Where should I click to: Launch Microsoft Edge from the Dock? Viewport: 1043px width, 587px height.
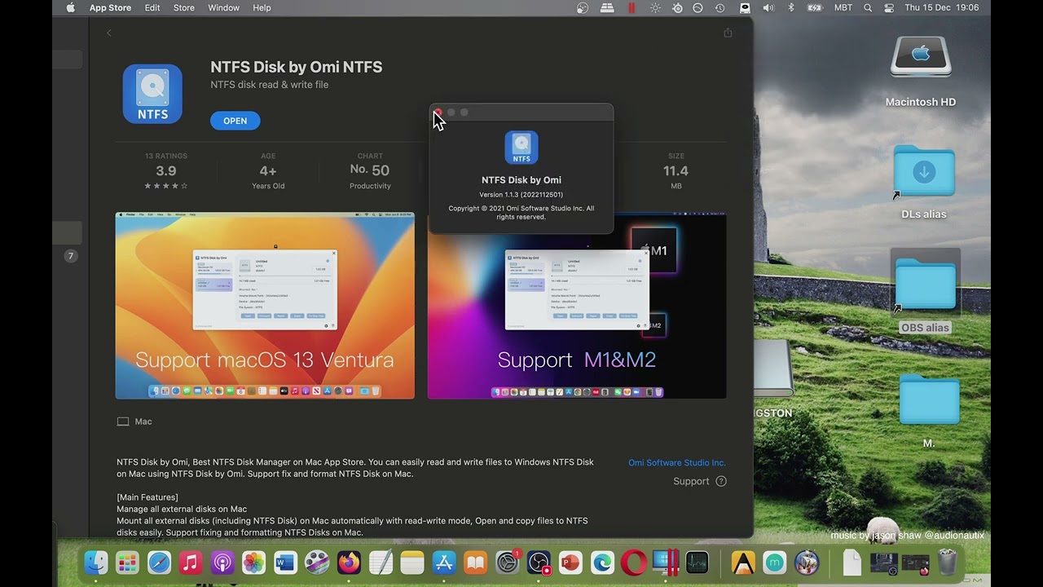pos(602,563)
